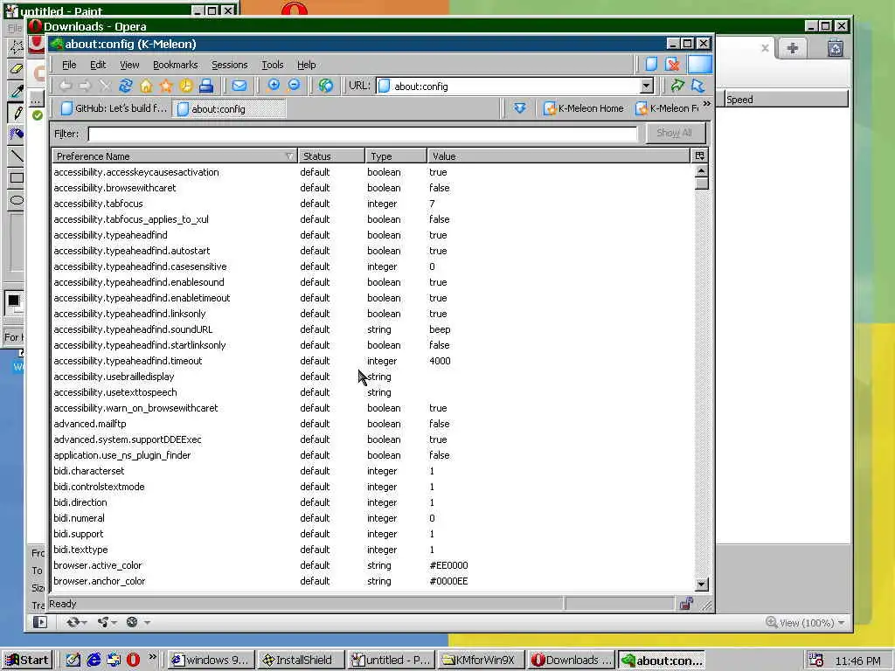Open Opera's closed tabs trash icon
The height and width of the screenshot is (671, 895).
tap(836, 48)
